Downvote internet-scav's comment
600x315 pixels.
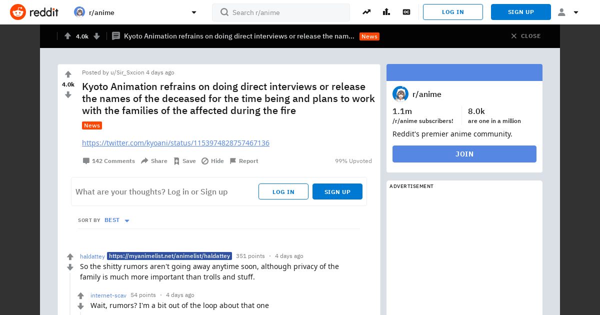(80, 306)
